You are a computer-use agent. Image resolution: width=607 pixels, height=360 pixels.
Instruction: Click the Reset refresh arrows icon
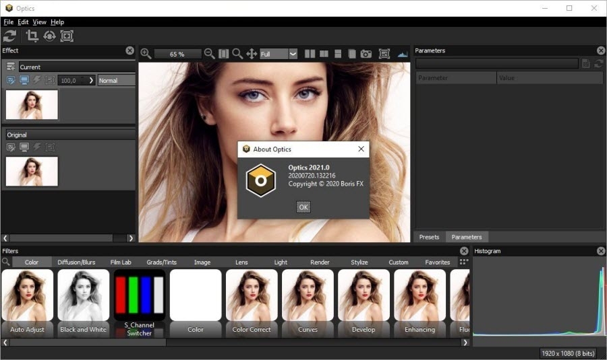point(10,36)
